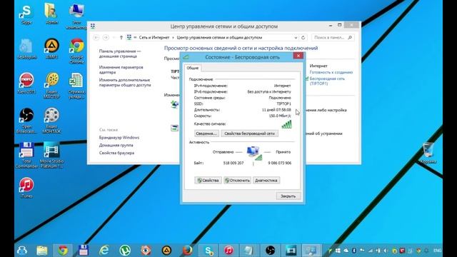Launch iTunes desktop shortcut
The image size is (457, 257).
point(26,187)
